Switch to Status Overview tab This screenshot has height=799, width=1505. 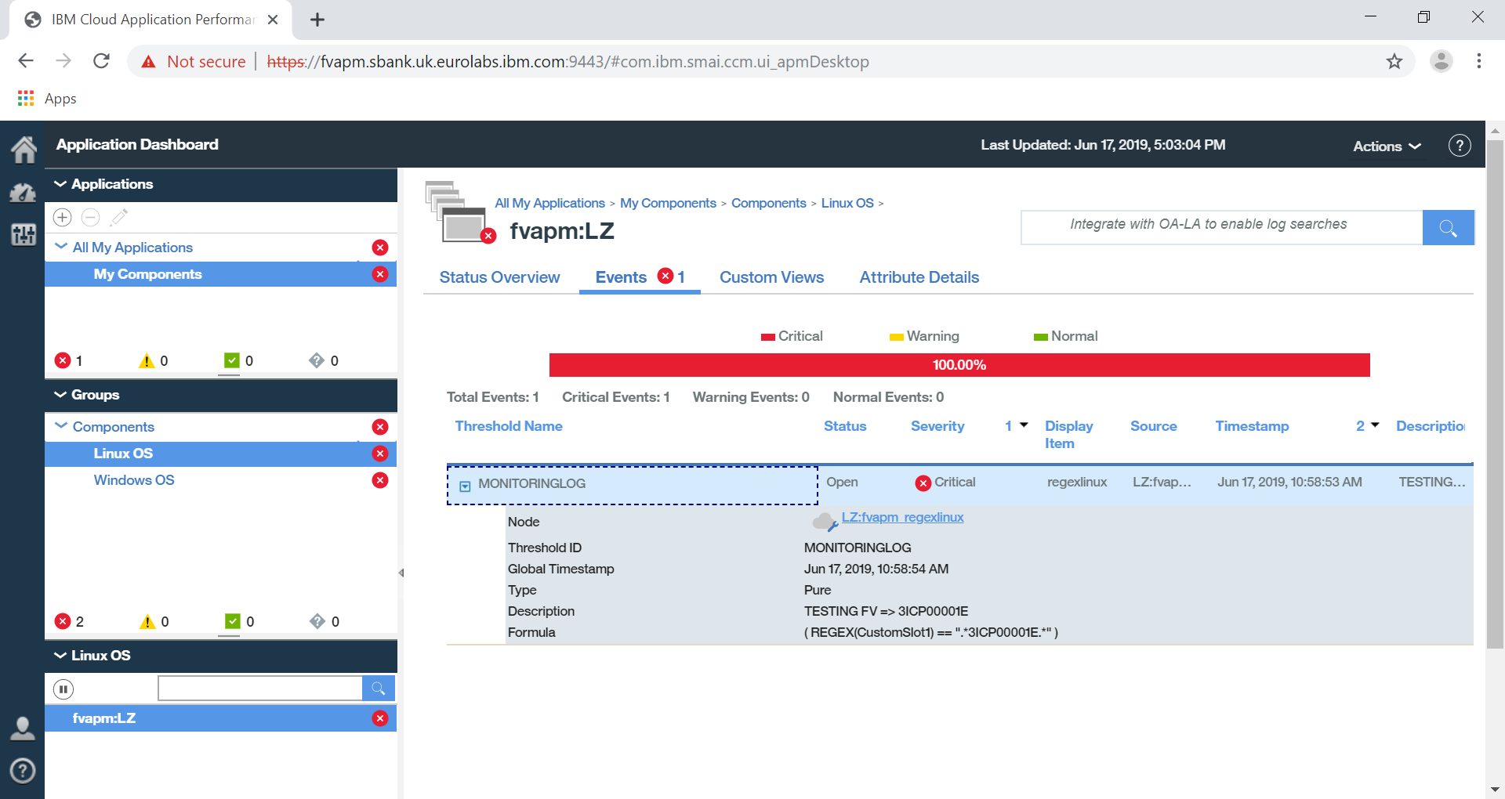click(499, 277)
